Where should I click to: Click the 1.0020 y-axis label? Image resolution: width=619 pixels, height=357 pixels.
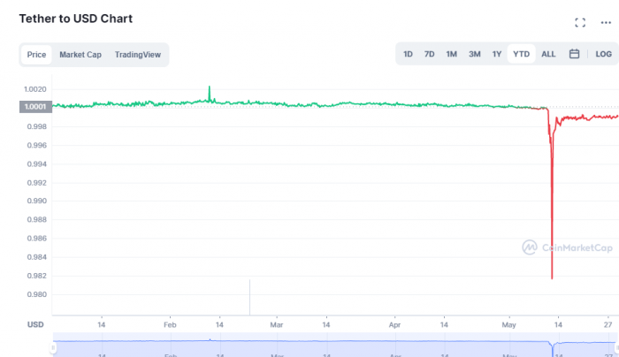tap(35, 89)
